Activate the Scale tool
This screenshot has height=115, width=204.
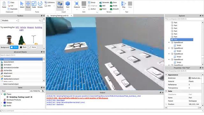(x=34, y=5)
